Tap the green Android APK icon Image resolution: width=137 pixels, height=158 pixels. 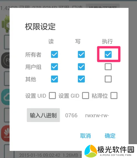click(6, 24)
